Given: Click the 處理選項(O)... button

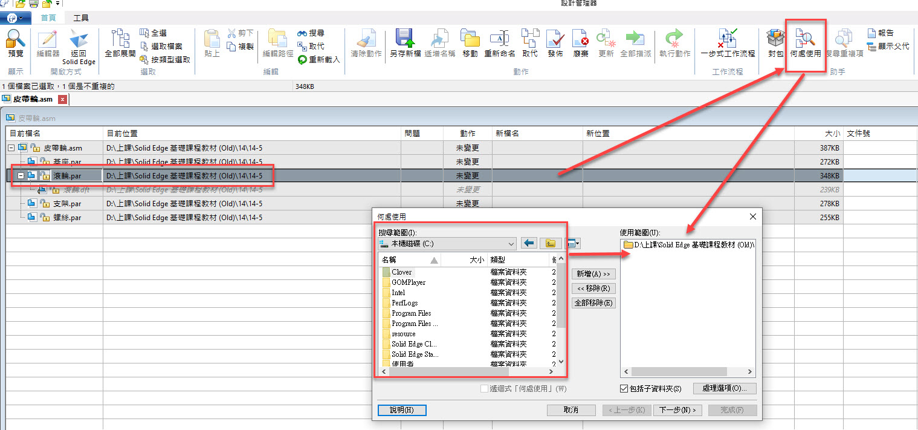Looking at the screenshot, I should click(x=725, y=388).
